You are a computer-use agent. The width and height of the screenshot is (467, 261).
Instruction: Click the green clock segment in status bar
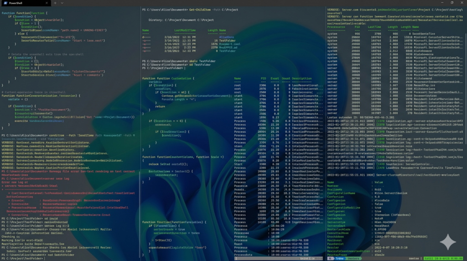coord(444,259)
